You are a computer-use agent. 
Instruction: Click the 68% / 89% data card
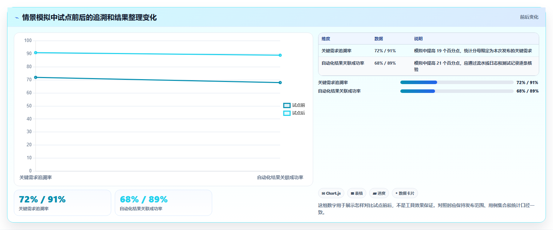(x=163, y=203)
